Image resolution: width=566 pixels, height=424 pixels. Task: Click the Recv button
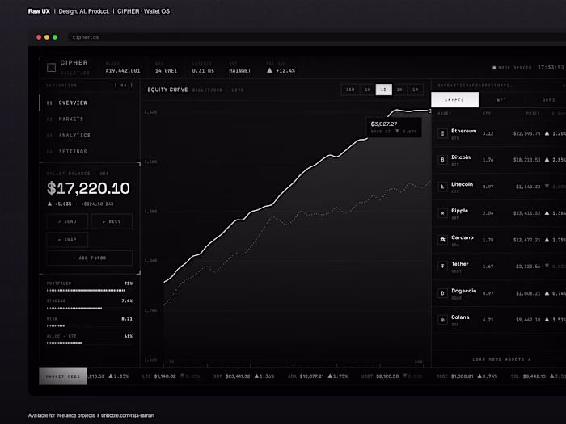click(112, 221)
